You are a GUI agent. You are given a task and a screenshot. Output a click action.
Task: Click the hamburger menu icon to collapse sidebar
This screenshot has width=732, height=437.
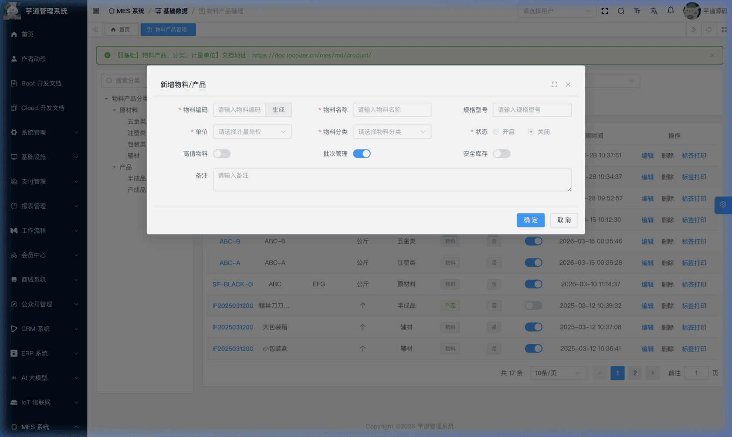[x=96, y=11]
